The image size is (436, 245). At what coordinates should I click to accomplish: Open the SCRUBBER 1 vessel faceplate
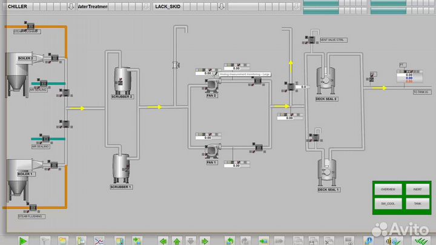coord(121,168)
